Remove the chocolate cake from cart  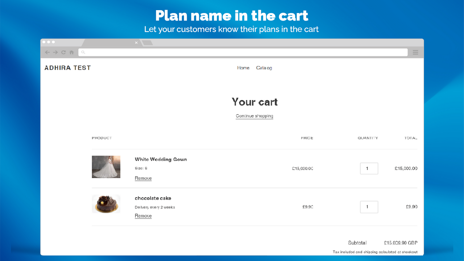[143, 216]
